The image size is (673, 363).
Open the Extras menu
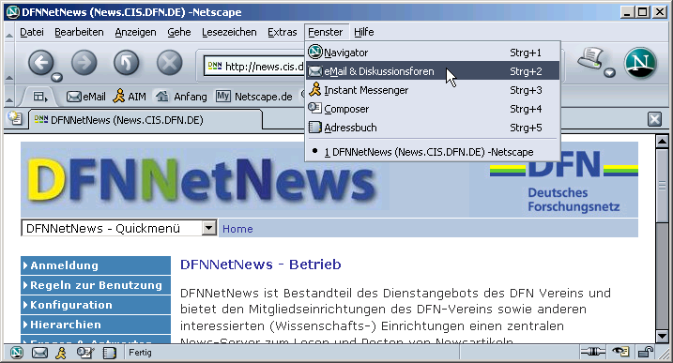[x=282, y=32]
